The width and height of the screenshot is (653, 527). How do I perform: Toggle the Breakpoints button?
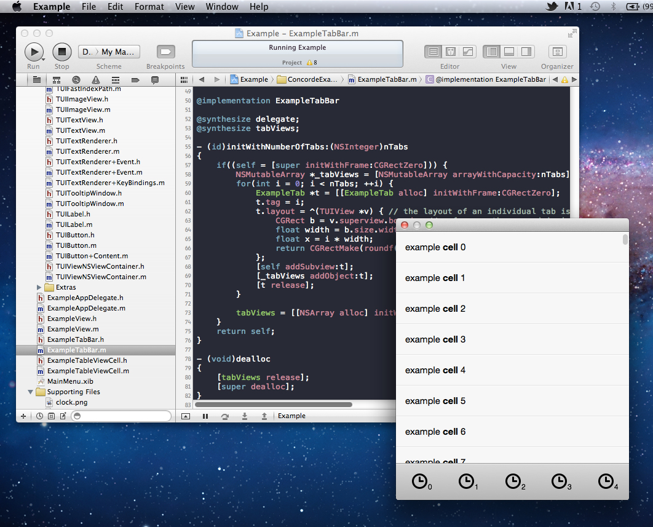(x=165, y=52)
